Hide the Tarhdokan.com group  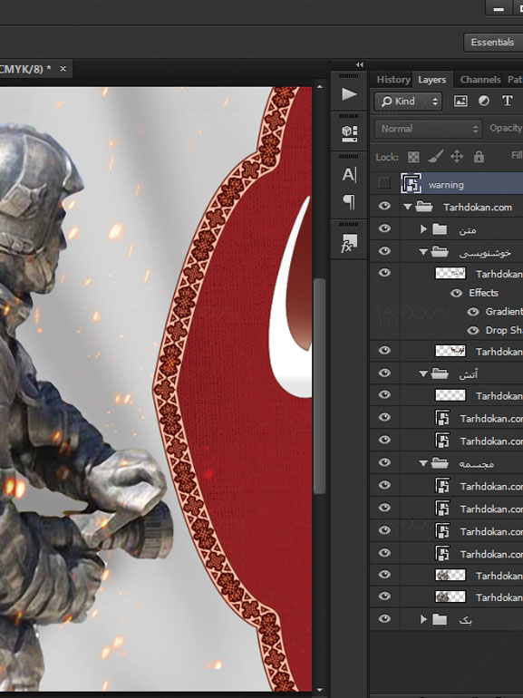384,206
